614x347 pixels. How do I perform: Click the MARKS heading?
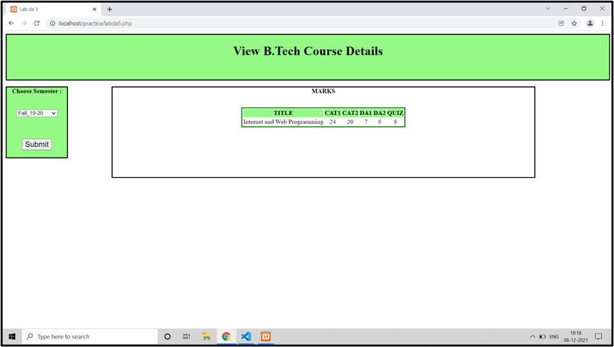[x=323, y=91]
